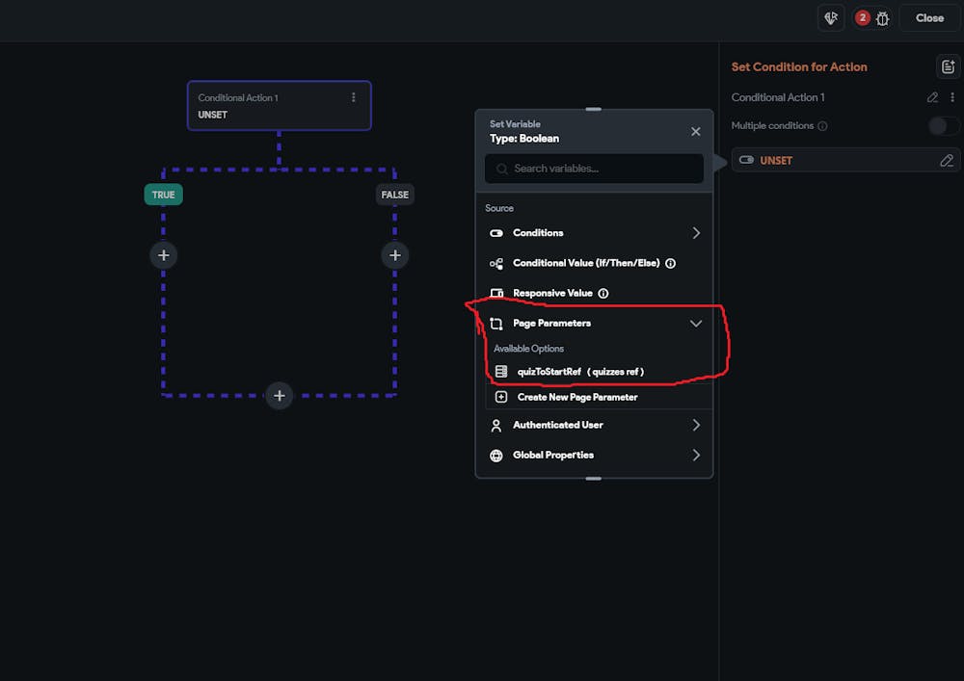Add action under the TRUE branch

[164, 255]
